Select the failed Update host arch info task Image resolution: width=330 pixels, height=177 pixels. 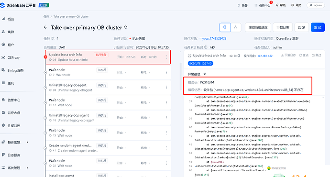108,57
